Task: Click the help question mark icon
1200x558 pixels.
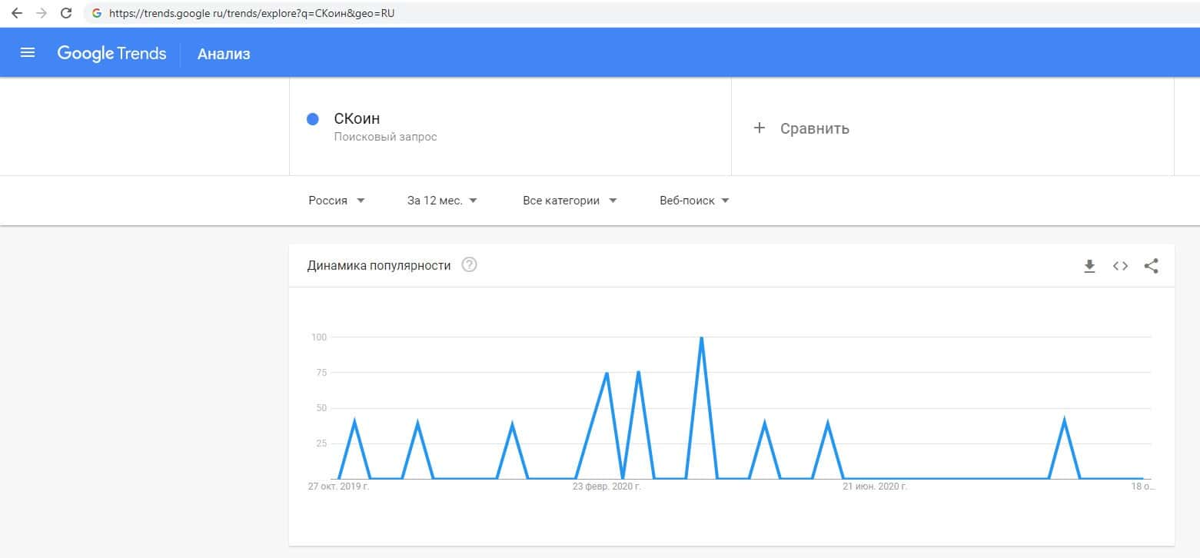Action: 469,265
